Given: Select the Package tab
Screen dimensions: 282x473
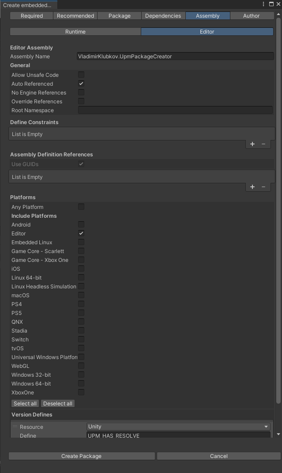Looking at the screenshot, I should pyautogui.click(x=119, y=15).
